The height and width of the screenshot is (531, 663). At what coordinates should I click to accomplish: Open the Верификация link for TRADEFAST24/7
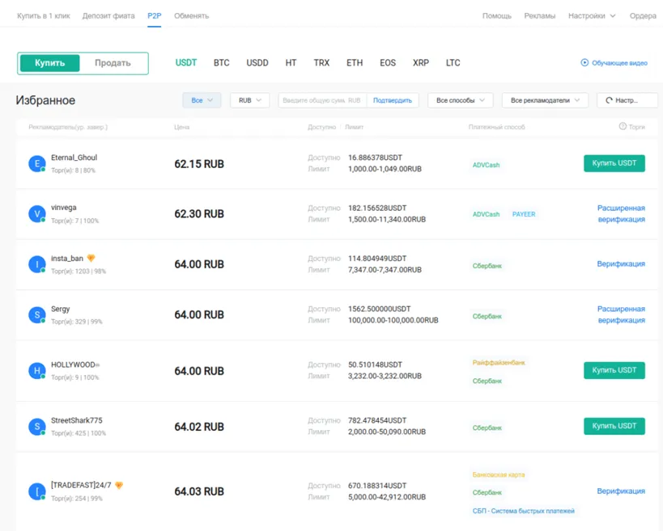[621, 491]
